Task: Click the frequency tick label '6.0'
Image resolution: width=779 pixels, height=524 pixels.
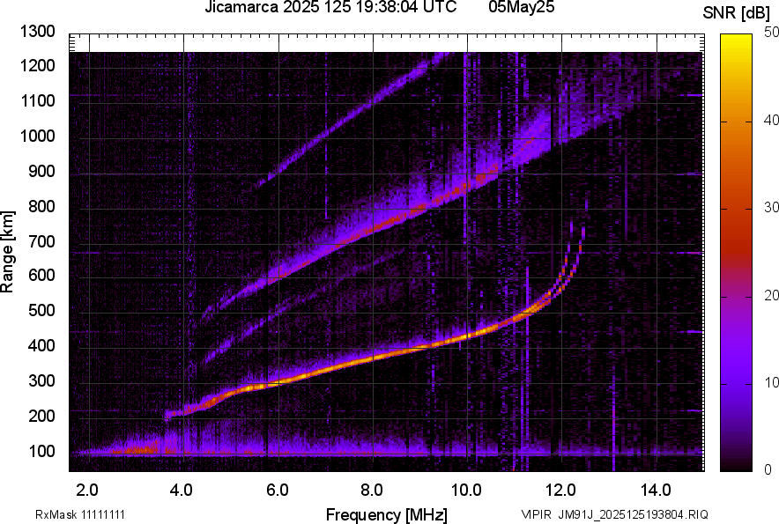Action: point(278,490)
